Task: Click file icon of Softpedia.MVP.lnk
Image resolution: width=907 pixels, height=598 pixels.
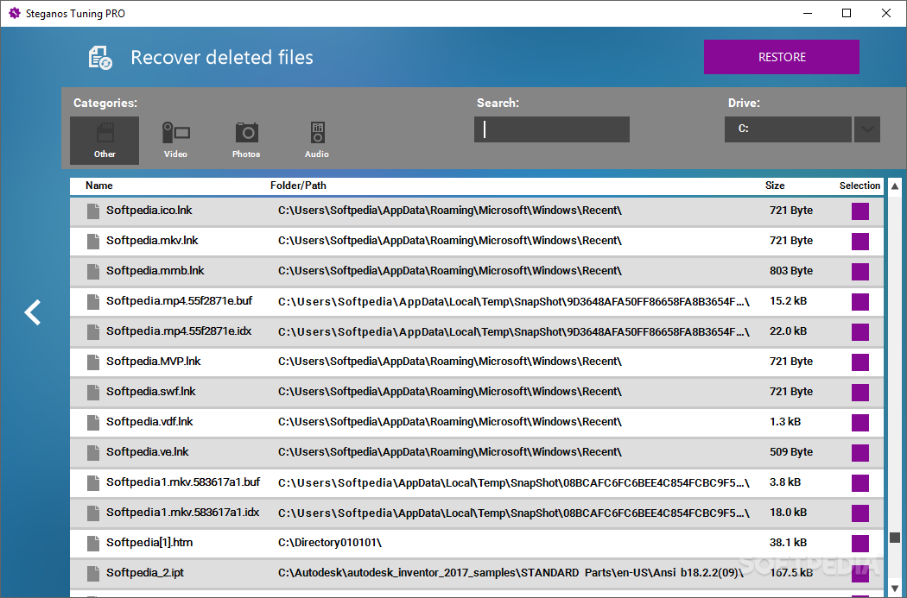Action: coord(93,362)
